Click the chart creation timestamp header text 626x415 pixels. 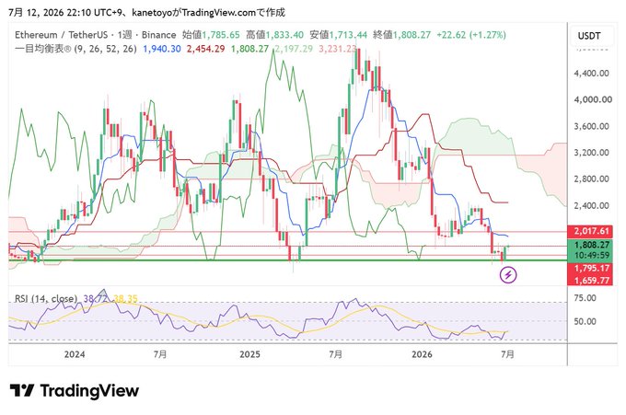pyautogui.click(x=146, y=12)
